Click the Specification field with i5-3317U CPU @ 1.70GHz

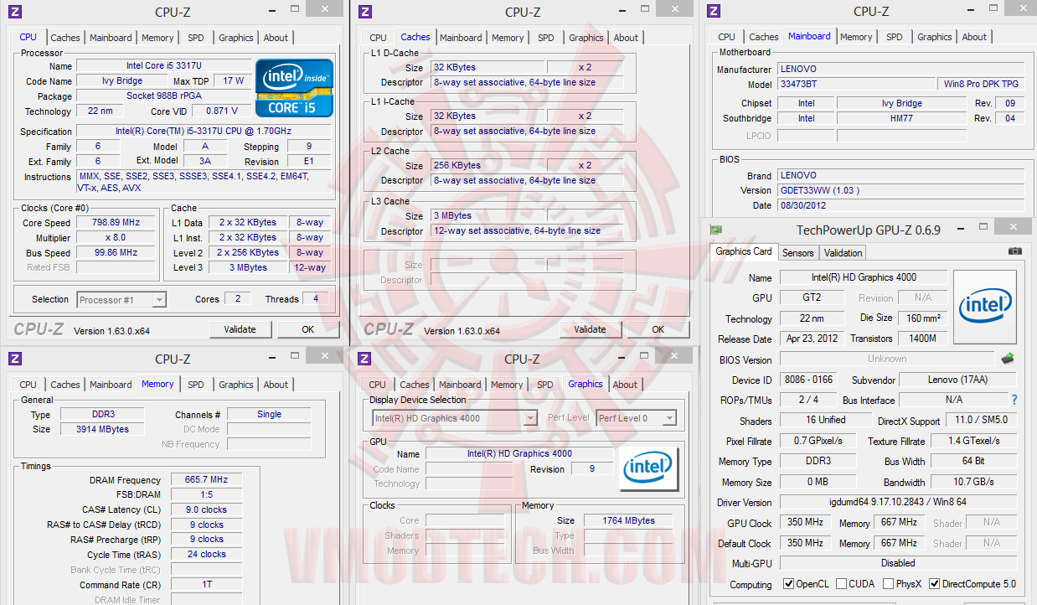[204, 132]
